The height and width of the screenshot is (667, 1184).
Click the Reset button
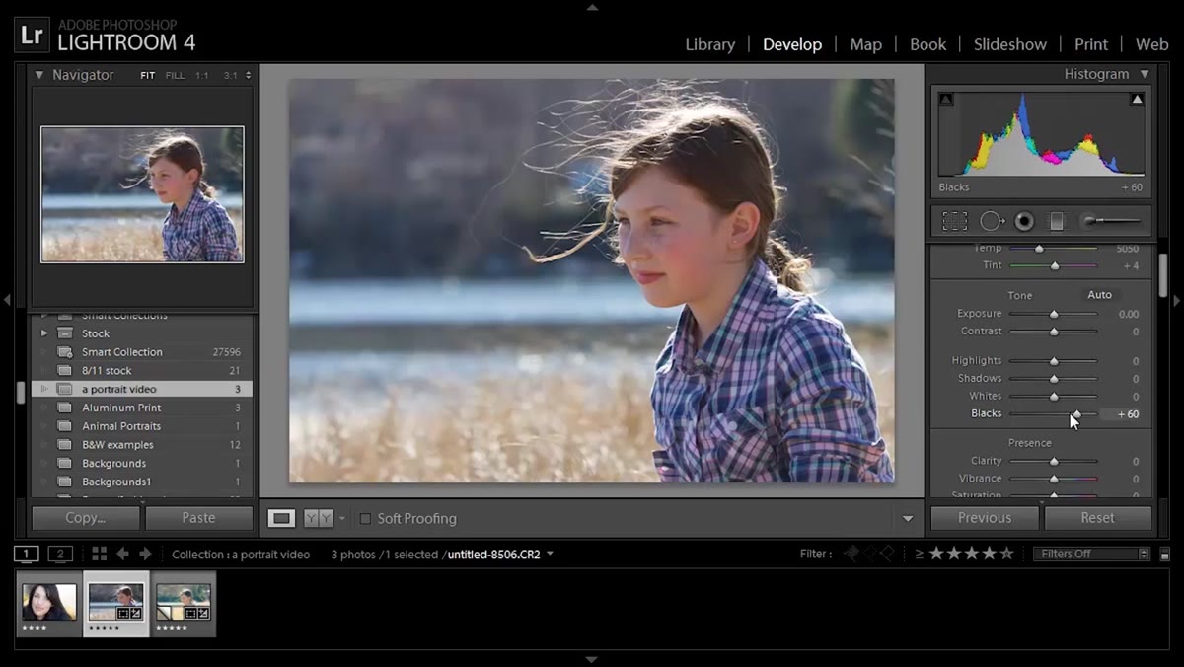(x=1097, y=518)
